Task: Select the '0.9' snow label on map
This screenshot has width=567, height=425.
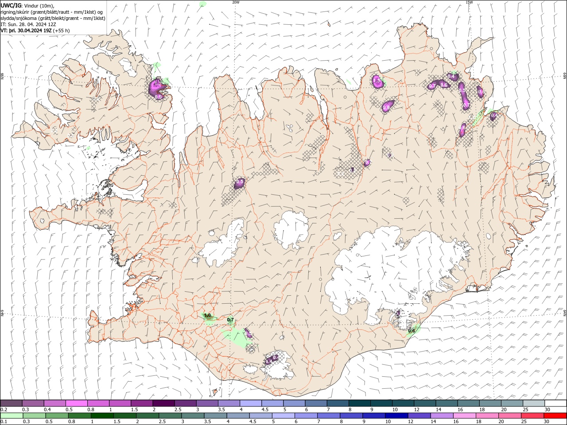Action: pos(387,107)
